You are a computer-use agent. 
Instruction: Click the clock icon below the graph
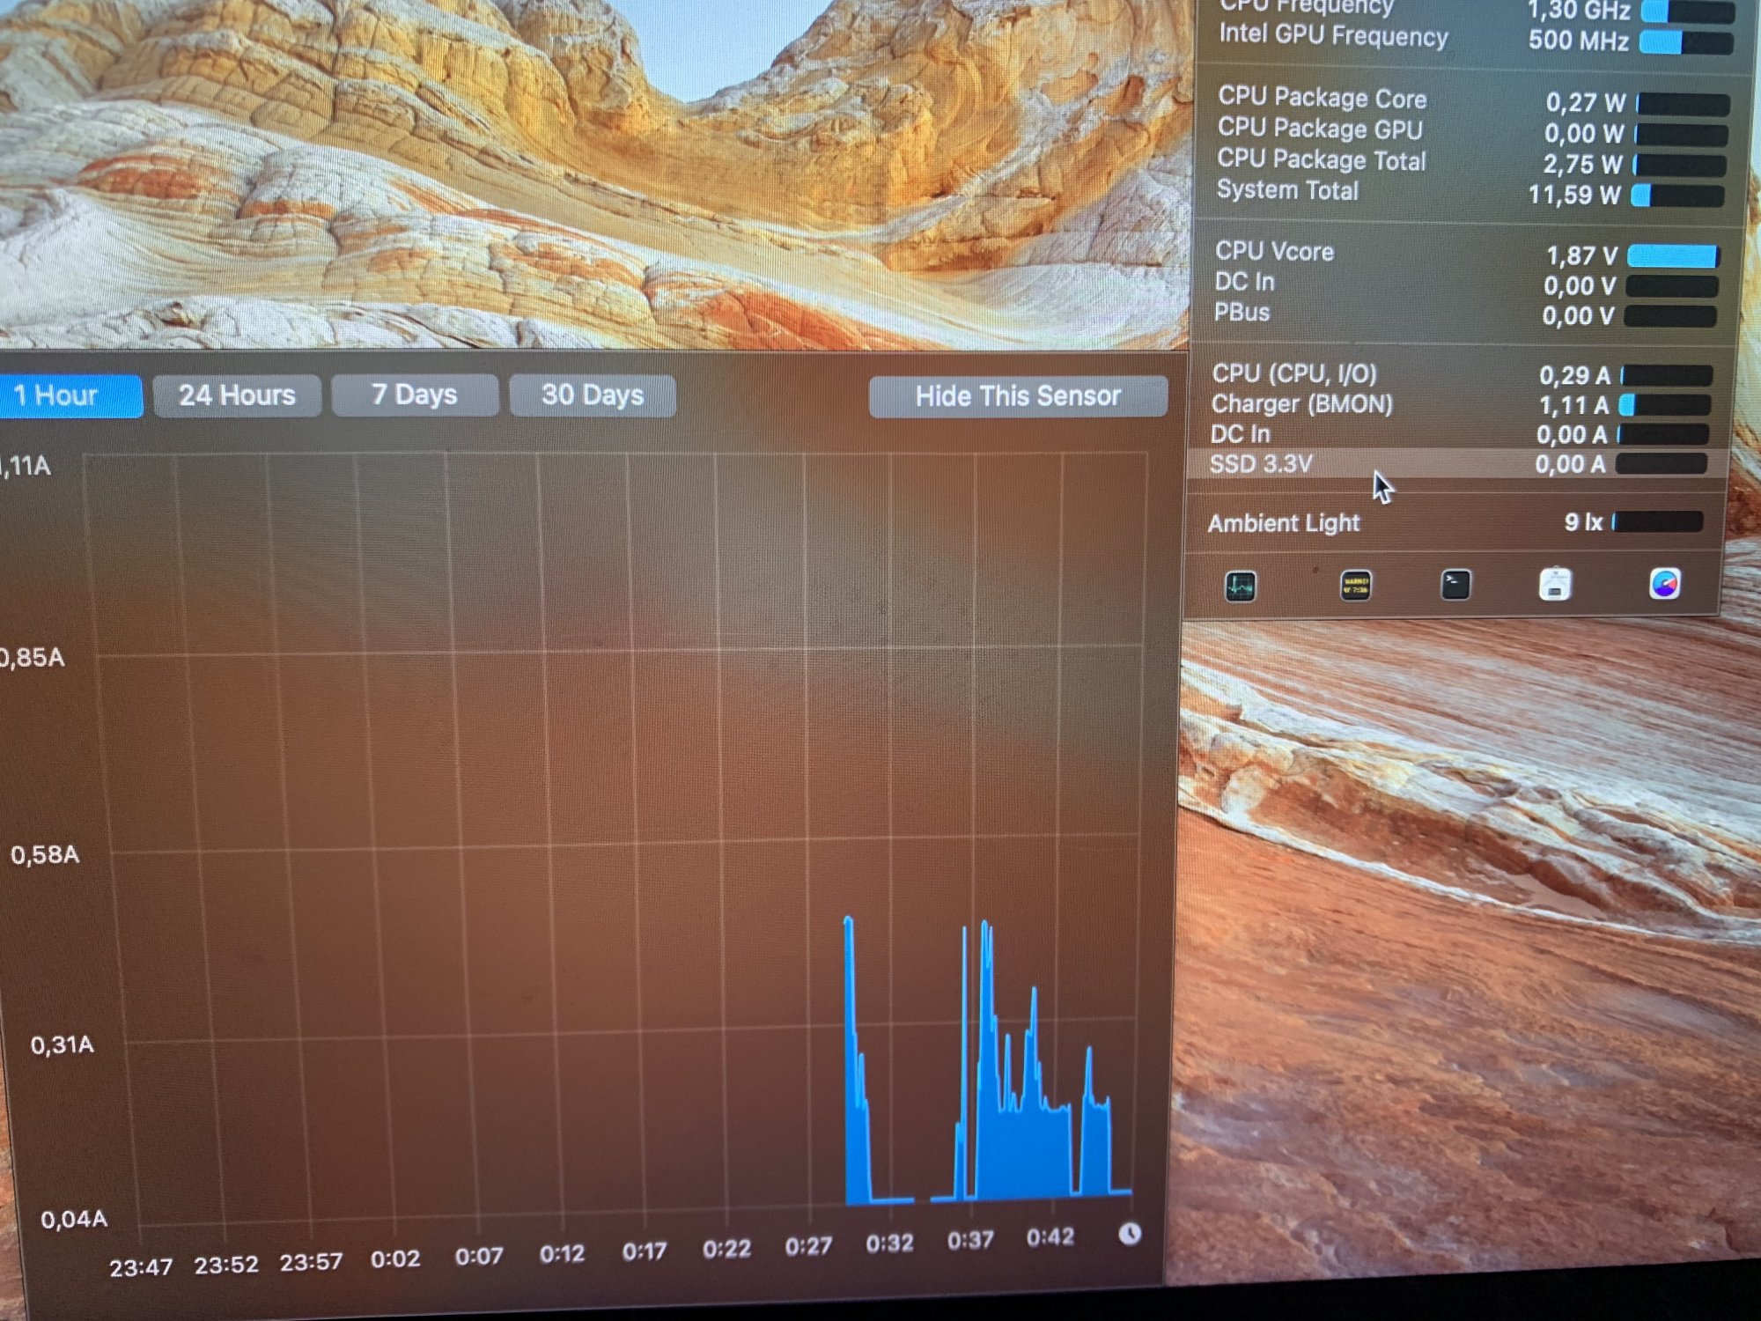tap(1130, 1234)
